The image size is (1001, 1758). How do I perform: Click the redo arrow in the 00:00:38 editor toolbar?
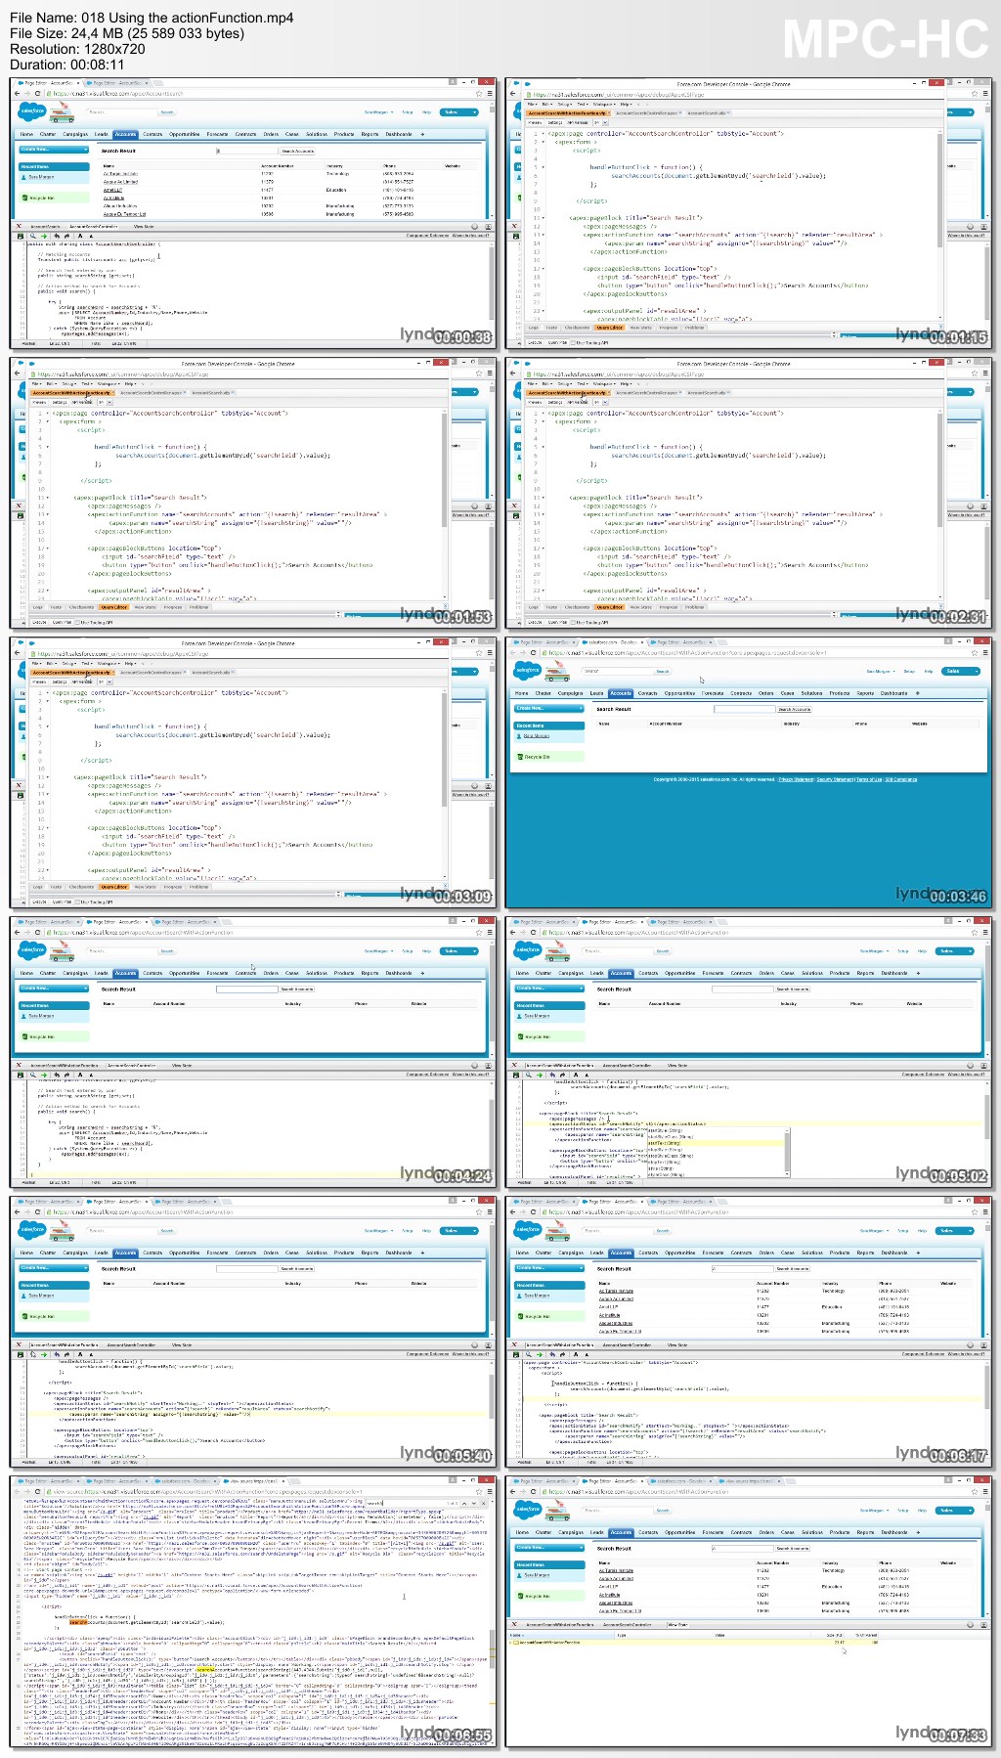pos(66,236)
